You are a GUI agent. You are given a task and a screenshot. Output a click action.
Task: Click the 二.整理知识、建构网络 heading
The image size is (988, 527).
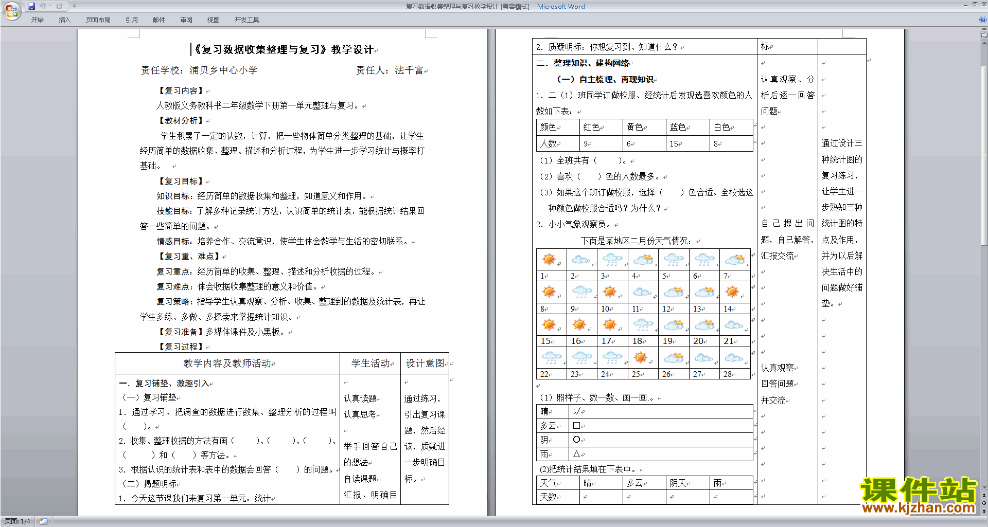583,63
